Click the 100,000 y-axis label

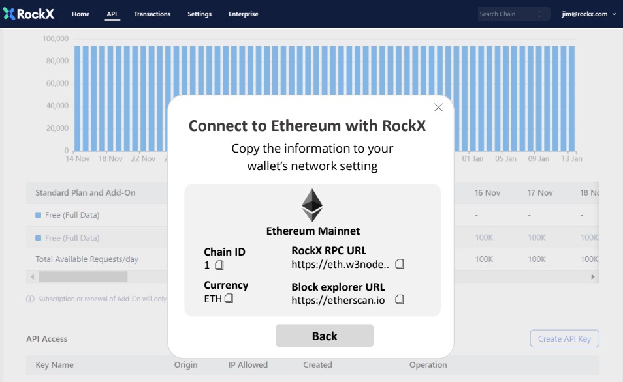coord(56,38)
